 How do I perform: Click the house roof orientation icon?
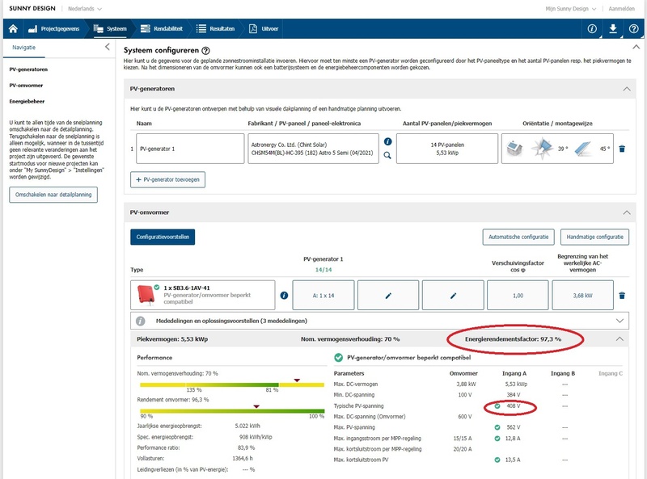514,149
